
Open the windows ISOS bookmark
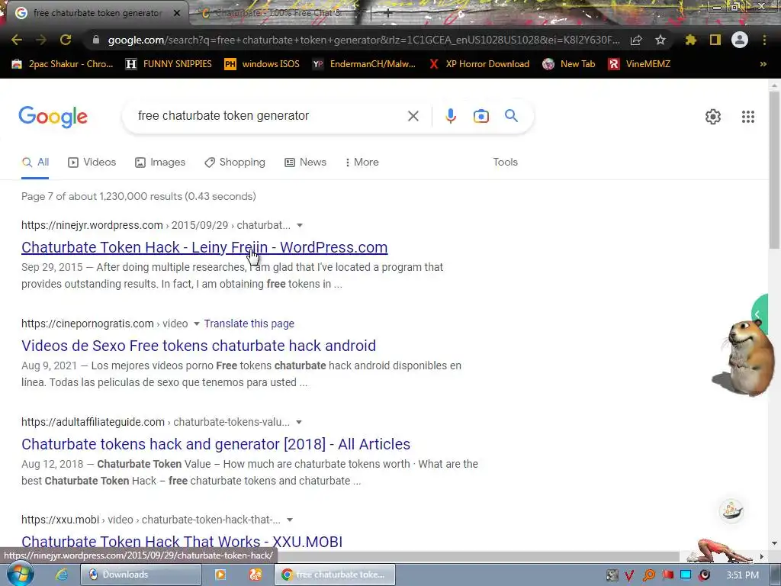coord(262,64)
